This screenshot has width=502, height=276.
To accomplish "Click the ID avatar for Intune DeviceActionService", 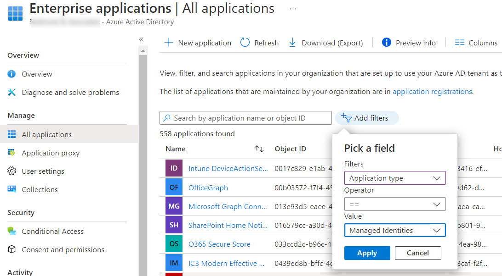I will [x=174, y=168].
